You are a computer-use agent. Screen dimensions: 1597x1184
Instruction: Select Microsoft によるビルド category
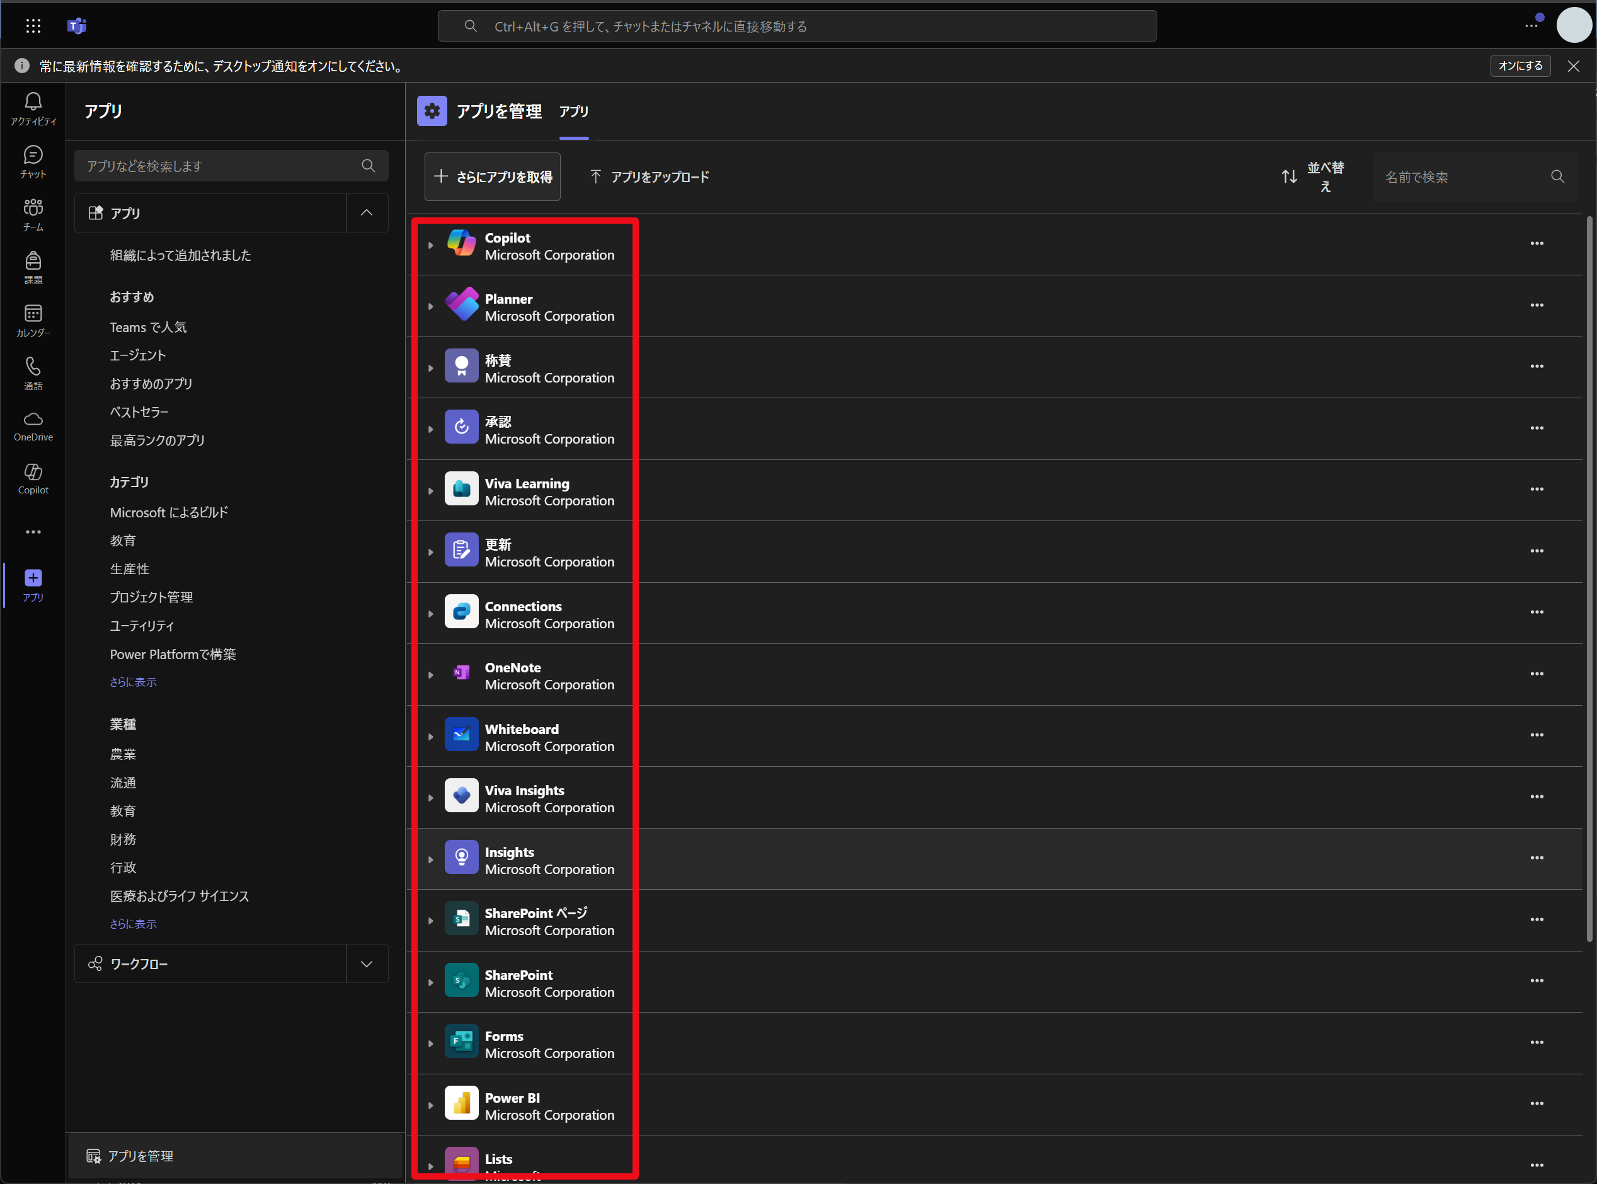[169, 512]
